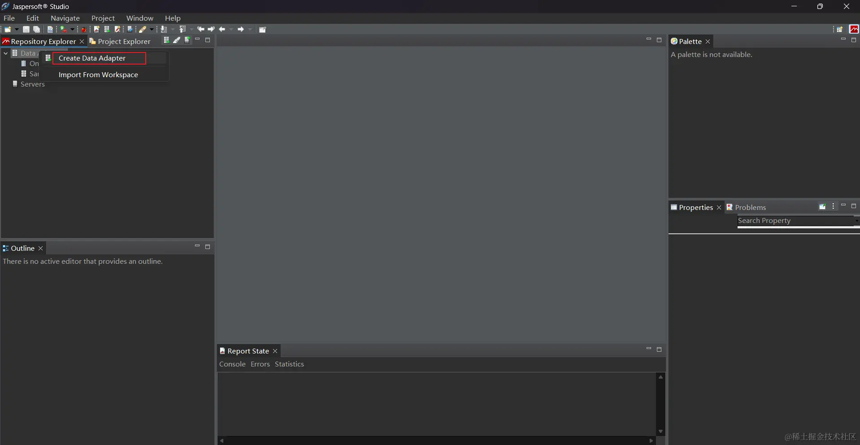
Task: Minimize the Outline panel
Action: (197, 246)
